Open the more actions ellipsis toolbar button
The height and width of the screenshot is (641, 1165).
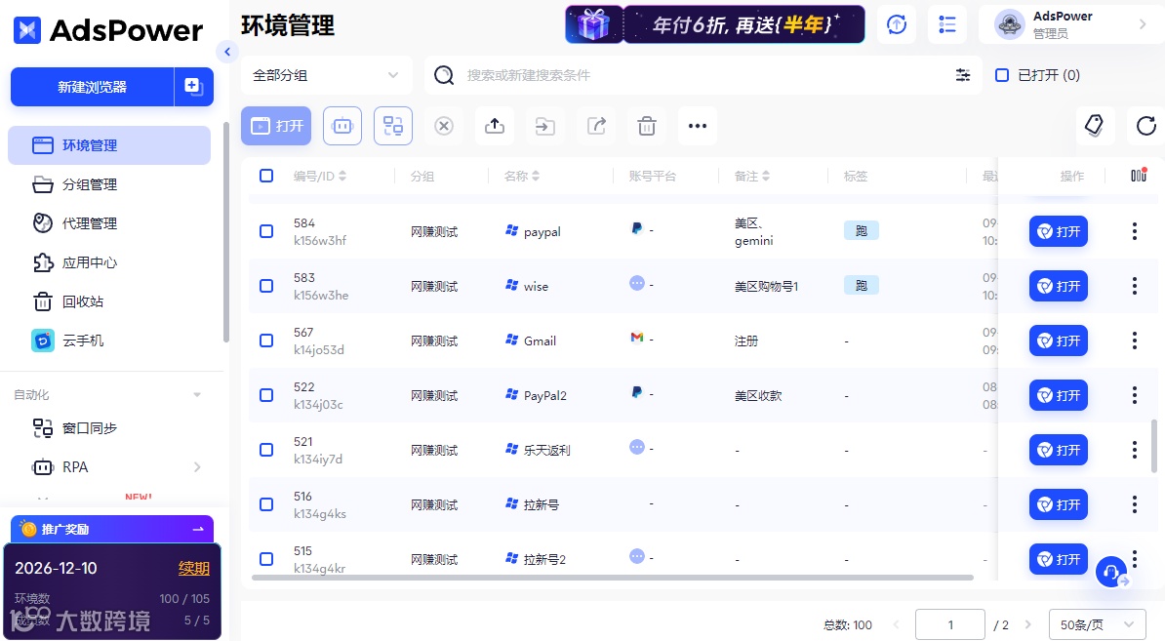coord(697,126)
